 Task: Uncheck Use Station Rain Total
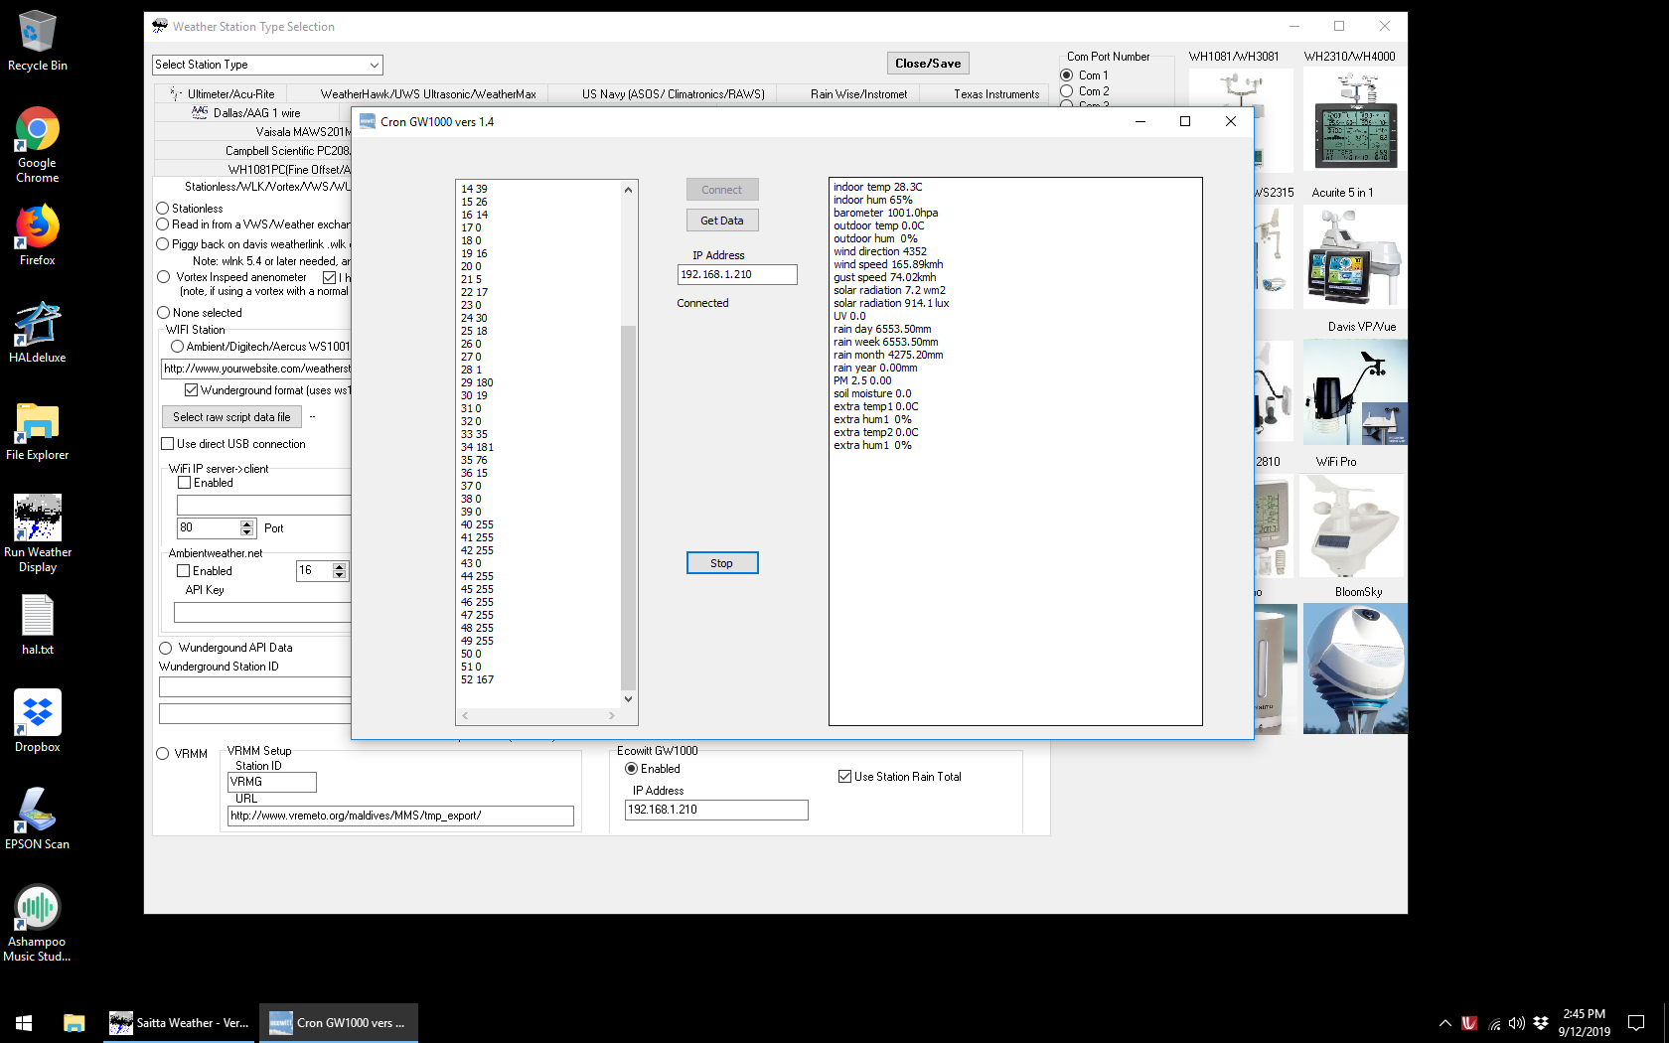point(844,777)
